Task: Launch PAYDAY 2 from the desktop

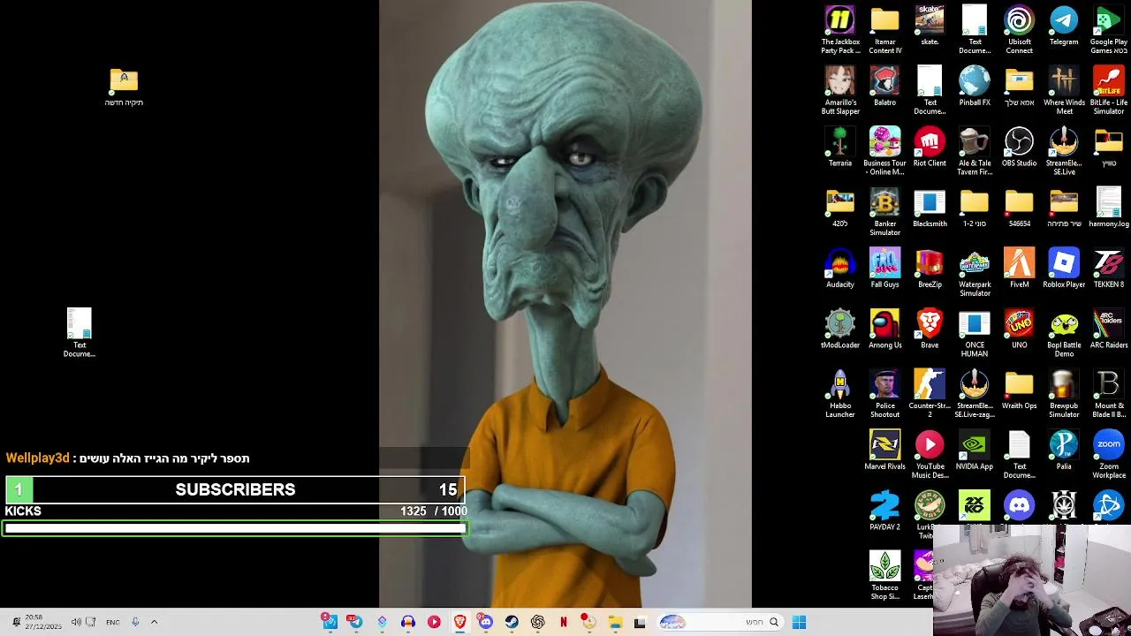Action: click(884, 511)
